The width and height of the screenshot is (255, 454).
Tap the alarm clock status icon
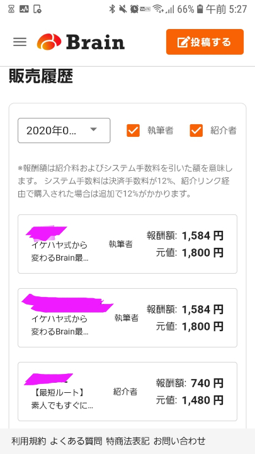(134, 9)
